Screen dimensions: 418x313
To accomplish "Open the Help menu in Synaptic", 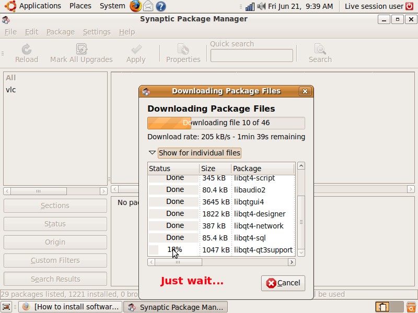I will click(127, 32).
